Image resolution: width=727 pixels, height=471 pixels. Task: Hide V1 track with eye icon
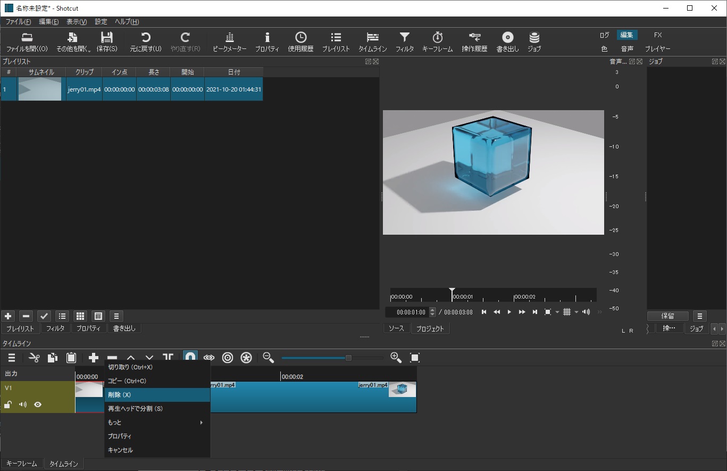point(38,404)
